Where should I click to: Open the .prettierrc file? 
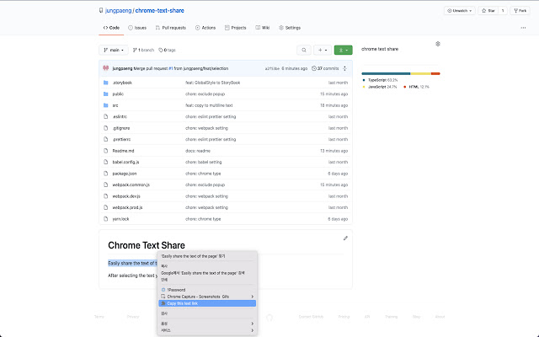[x=121, y=140]
